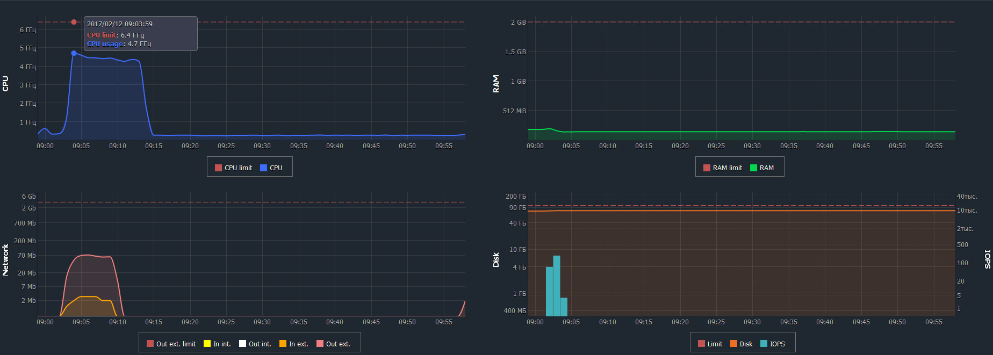
Task: Toggle the orange Disk legend entry
Action: coord(741,344)
